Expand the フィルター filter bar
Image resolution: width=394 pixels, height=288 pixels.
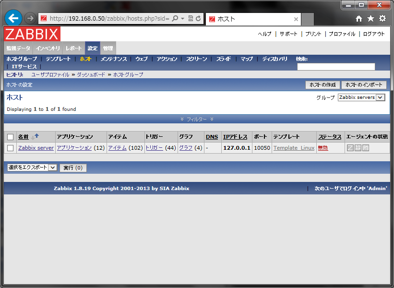pos(197,119)
